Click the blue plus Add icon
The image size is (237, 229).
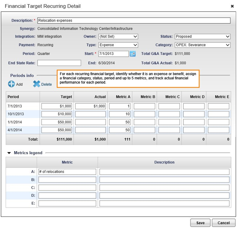(x=12, y=84)
